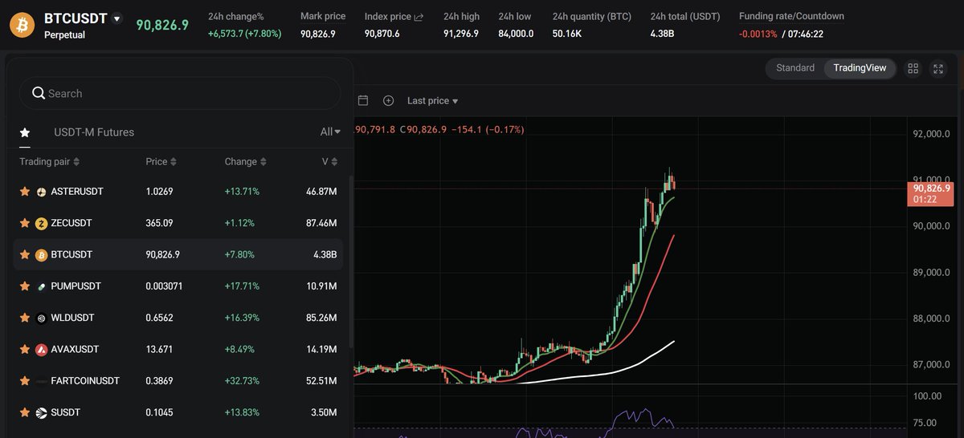Toggle the SUSDT favorite star
This screenshot has width=964, height=438.
(x=25, y=412)
